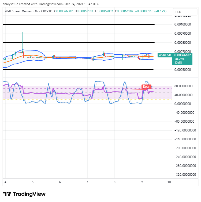Click the 0.00100000 price axis label

[x=183, y=24]
